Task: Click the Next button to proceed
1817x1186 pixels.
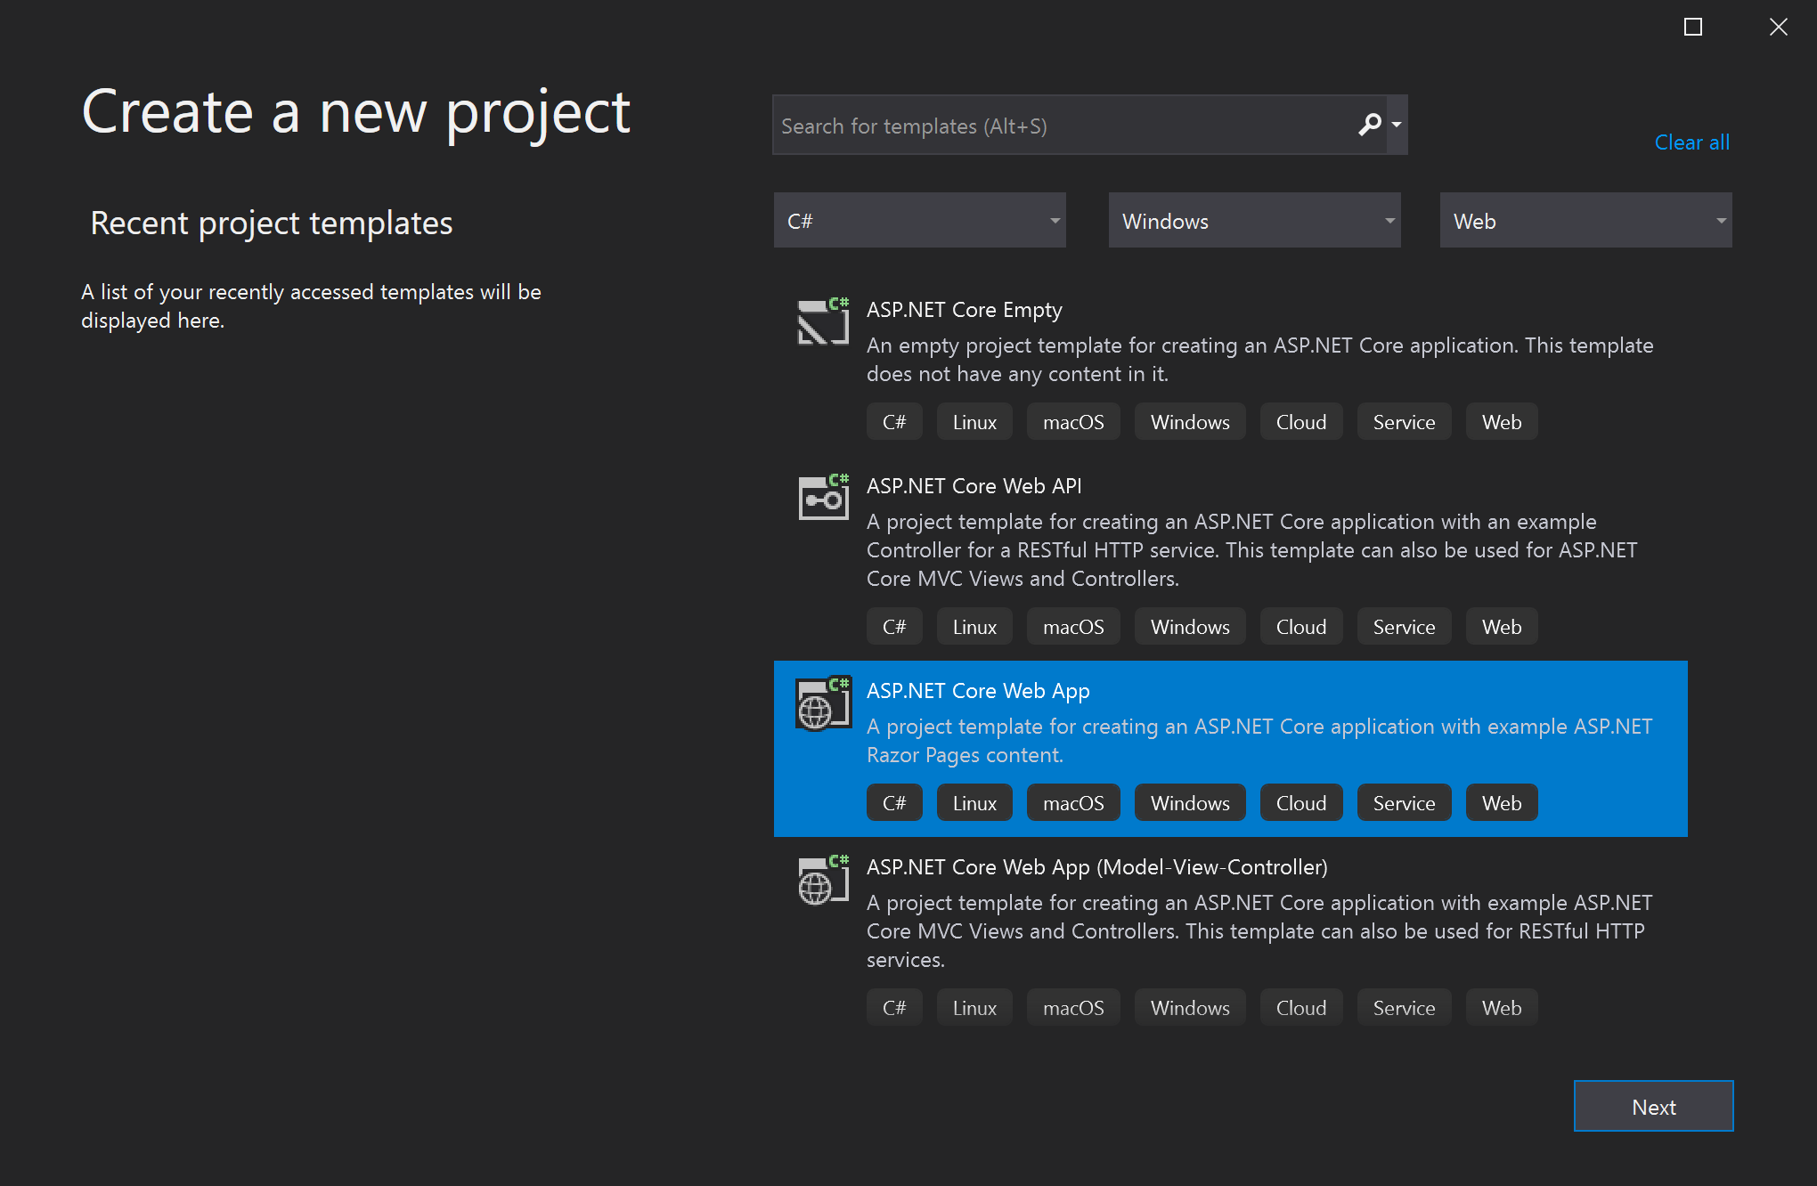Action: [1653, 1105]
